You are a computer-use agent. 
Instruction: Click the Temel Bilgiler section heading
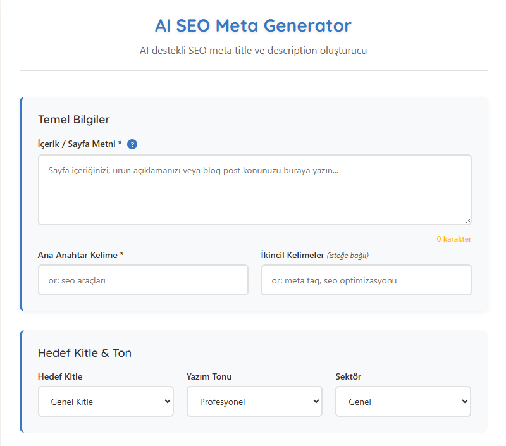click(x=74, y=120)
